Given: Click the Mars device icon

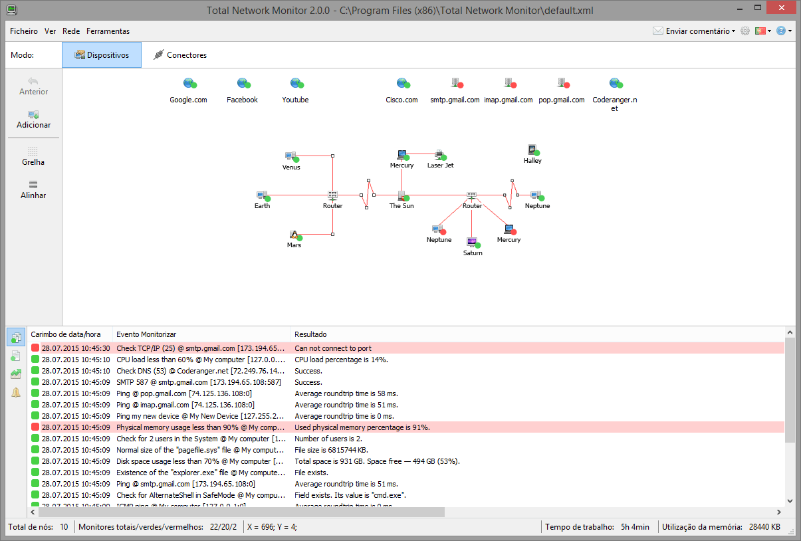Looking at the screenshot, I should (x=294, y=235).
